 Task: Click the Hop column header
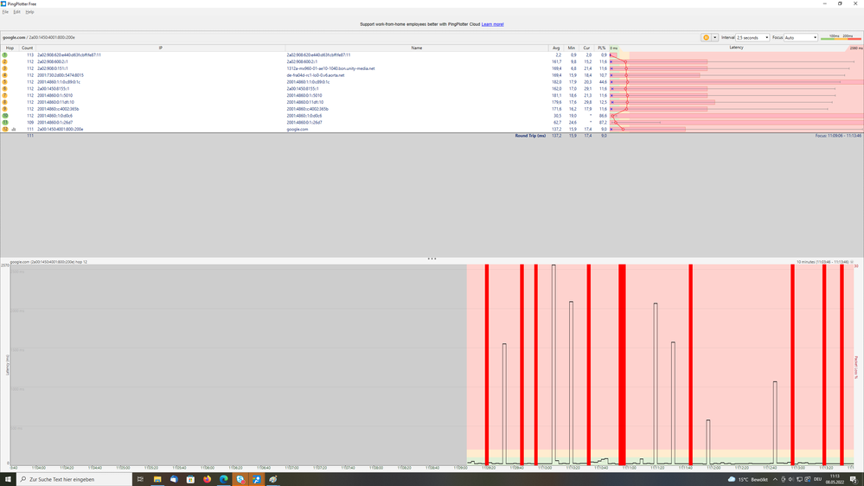click(x=10, y=48)
